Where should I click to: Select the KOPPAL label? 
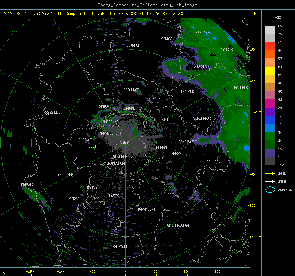coord(162,148)
